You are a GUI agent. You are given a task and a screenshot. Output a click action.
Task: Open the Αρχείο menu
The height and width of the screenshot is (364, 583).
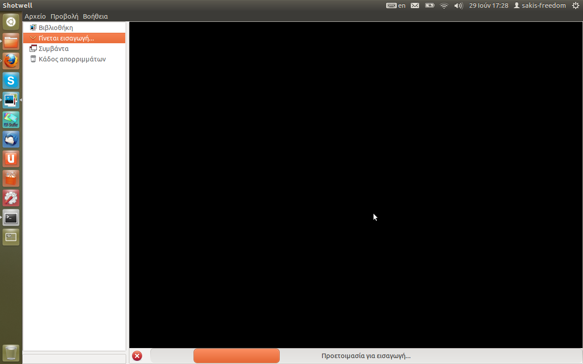(35, 16)
